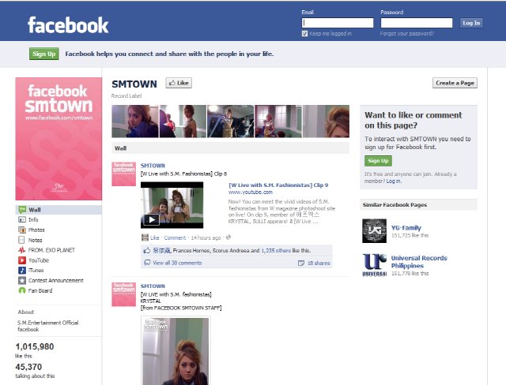The image size is (506, 385).
Task: Click the Universal Records Philippines logo
Action: pyautogui.click(x=374, y=265)
